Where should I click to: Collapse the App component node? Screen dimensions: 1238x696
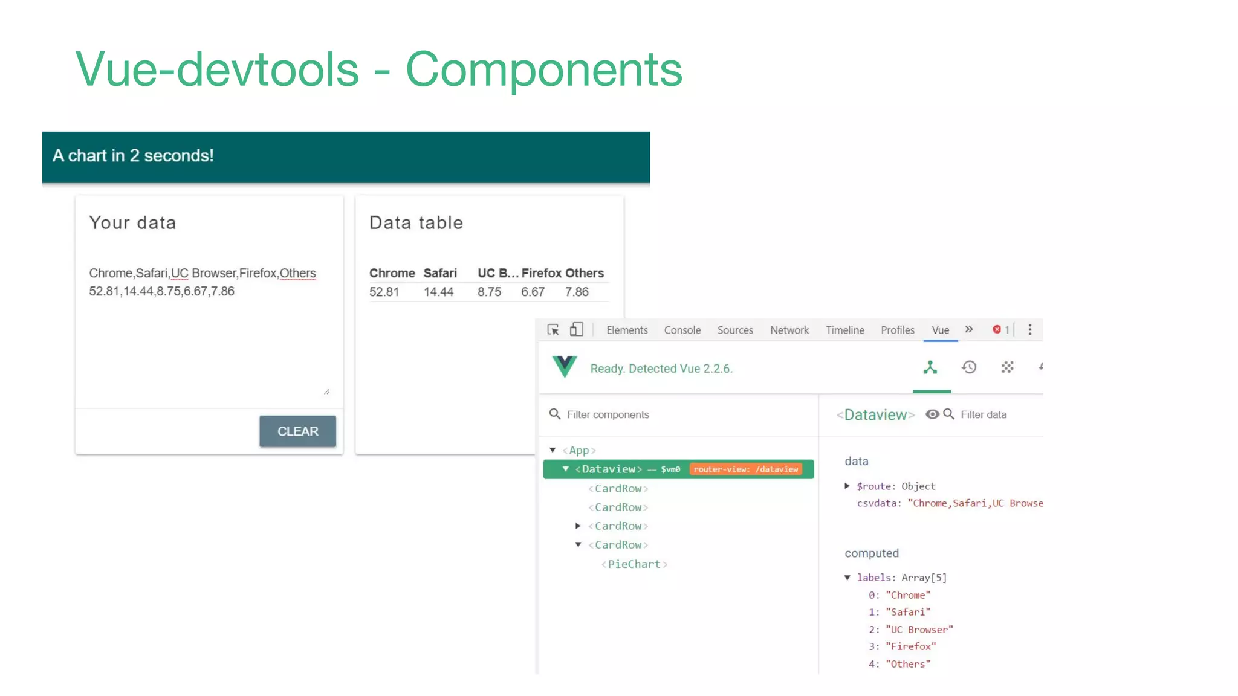pyautogui.click(x=553, y=450)
